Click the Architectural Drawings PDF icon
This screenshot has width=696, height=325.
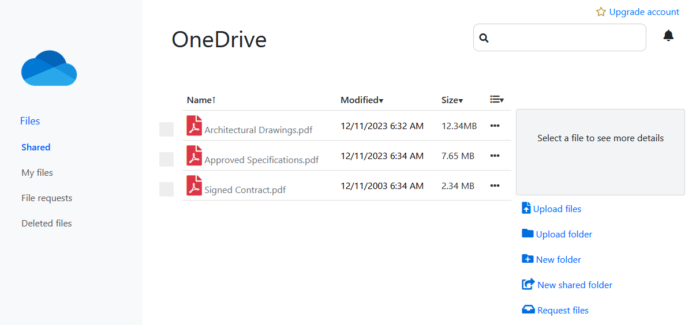click(x=194, y=125)
